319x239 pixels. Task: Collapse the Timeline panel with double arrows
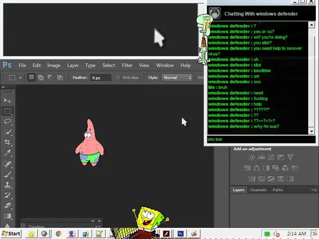click(x=93, y=221)
